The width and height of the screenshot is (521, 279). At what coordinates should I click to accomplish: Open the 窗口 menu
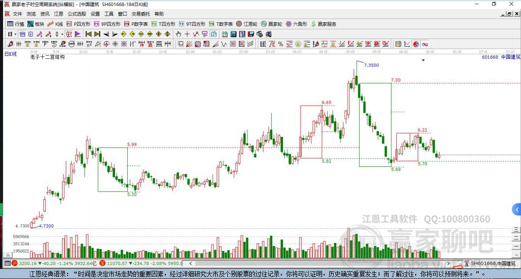(122, 14)
